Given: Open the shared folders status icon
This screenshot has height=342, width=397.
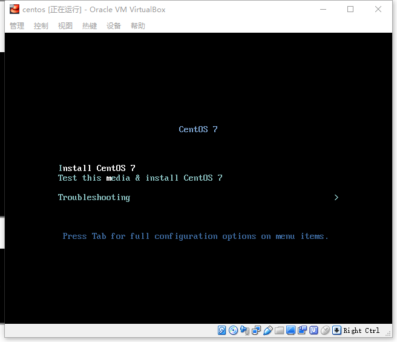Looking at the screenshot, I should coord(279,330).
